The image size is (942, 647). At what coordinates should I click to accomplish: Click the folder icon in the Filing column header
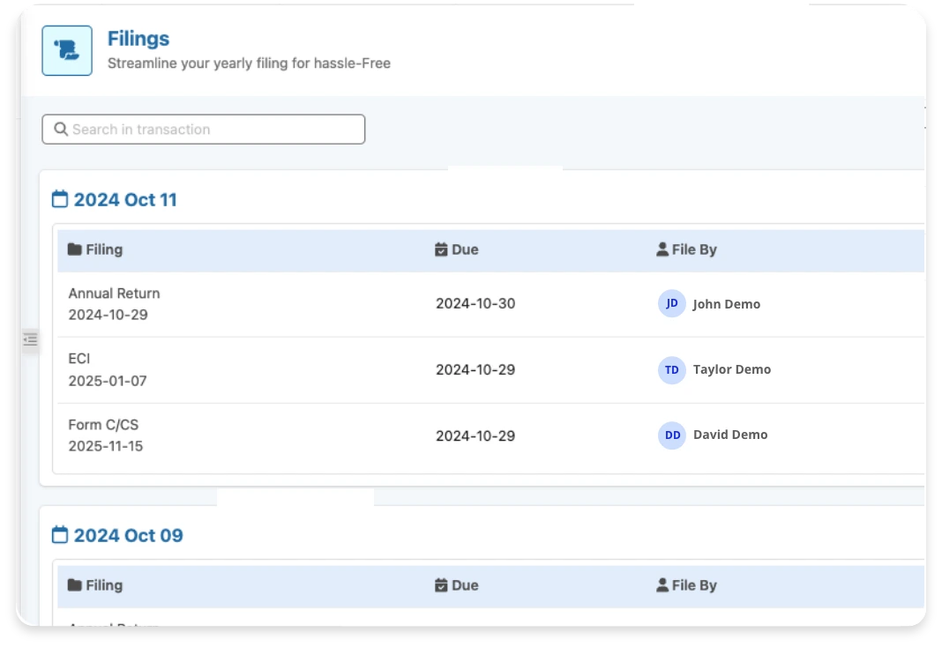[x=74, y=249]
